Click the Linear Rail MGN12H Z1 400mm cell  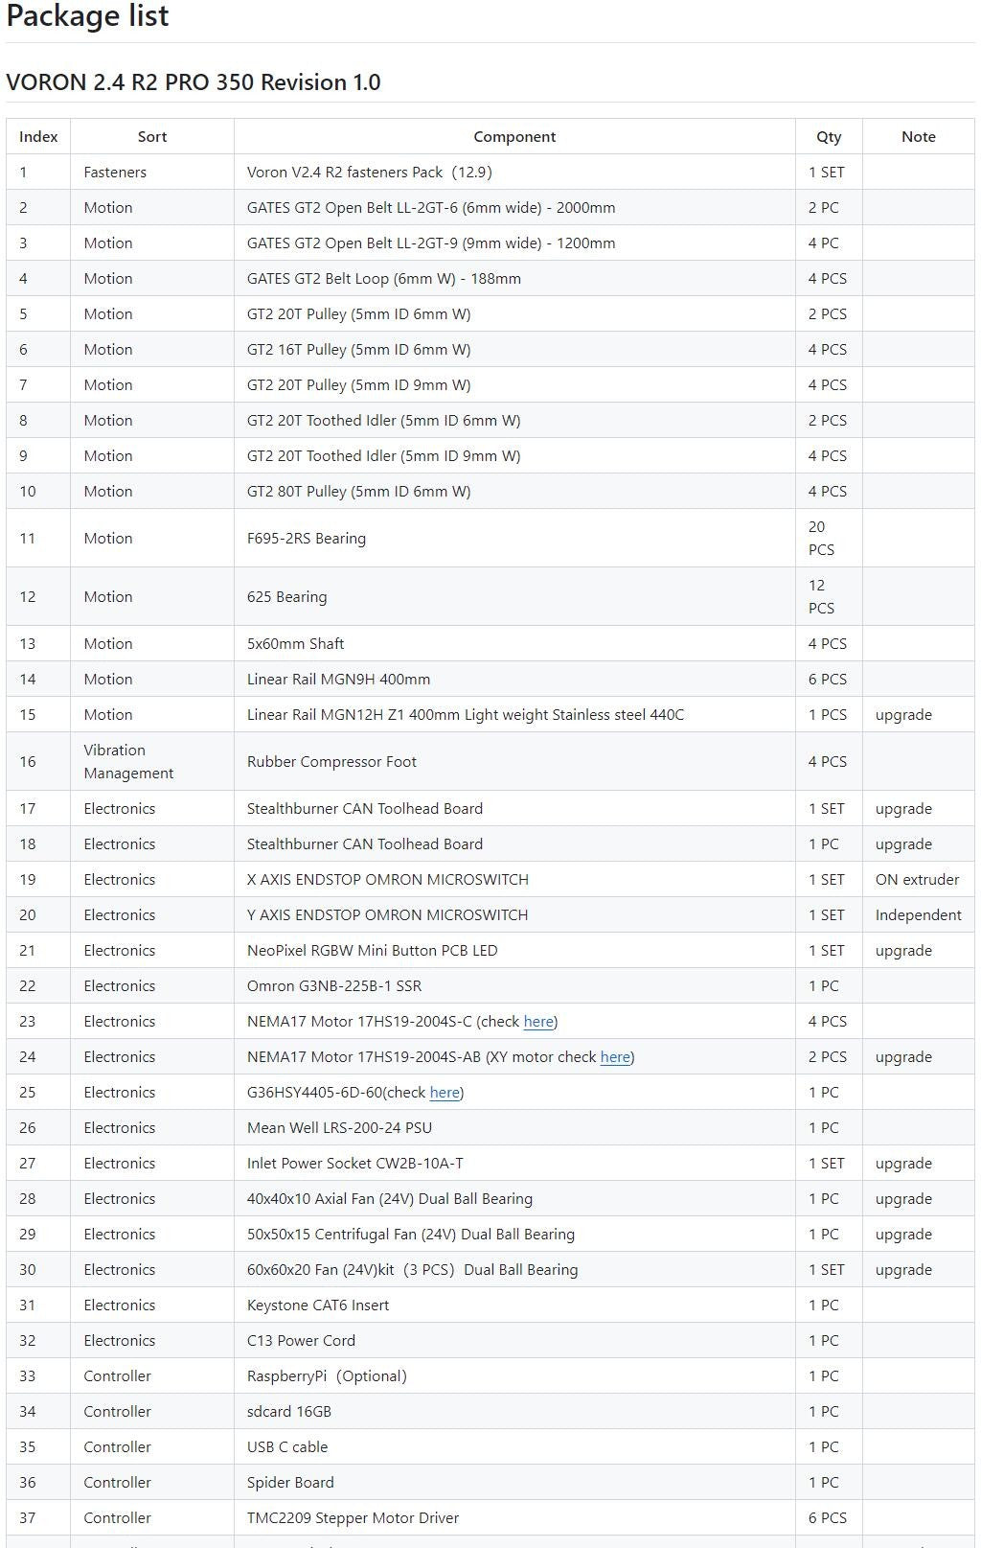tap(514, 715)
